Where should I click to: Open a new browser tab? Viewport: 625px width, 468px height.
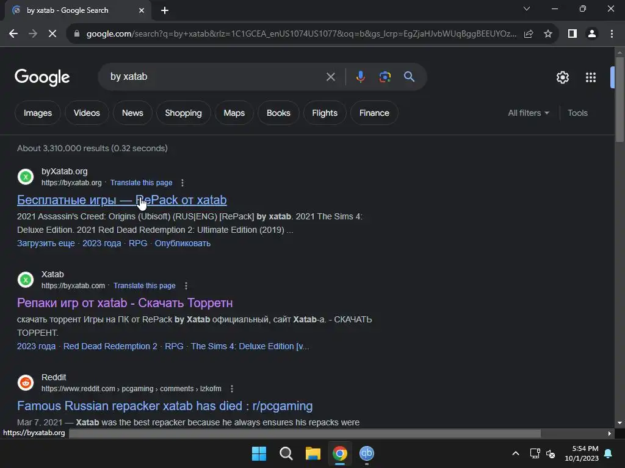coord(165,10)
